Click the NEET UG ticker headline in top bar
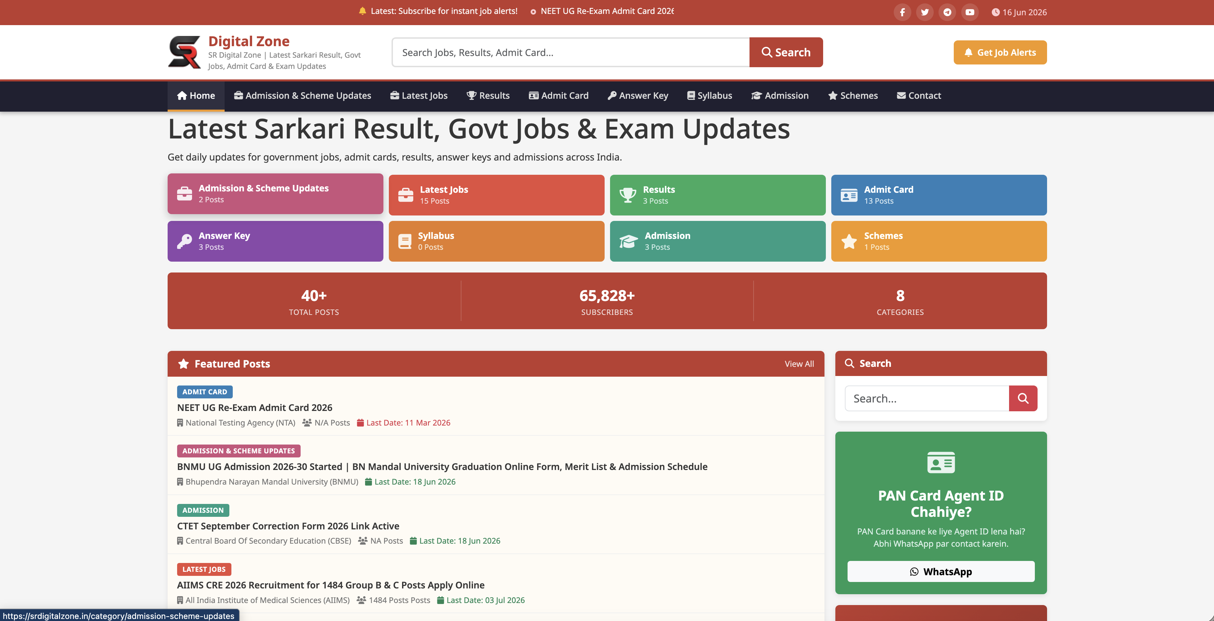1214x621 pixels. pos(607,11)
